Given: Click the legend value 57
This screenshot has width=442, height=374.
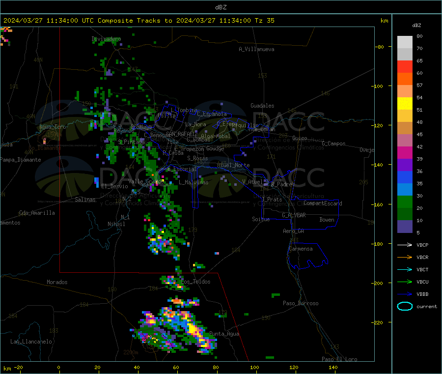Looking at the screenshot, I should tap(420, 85).
